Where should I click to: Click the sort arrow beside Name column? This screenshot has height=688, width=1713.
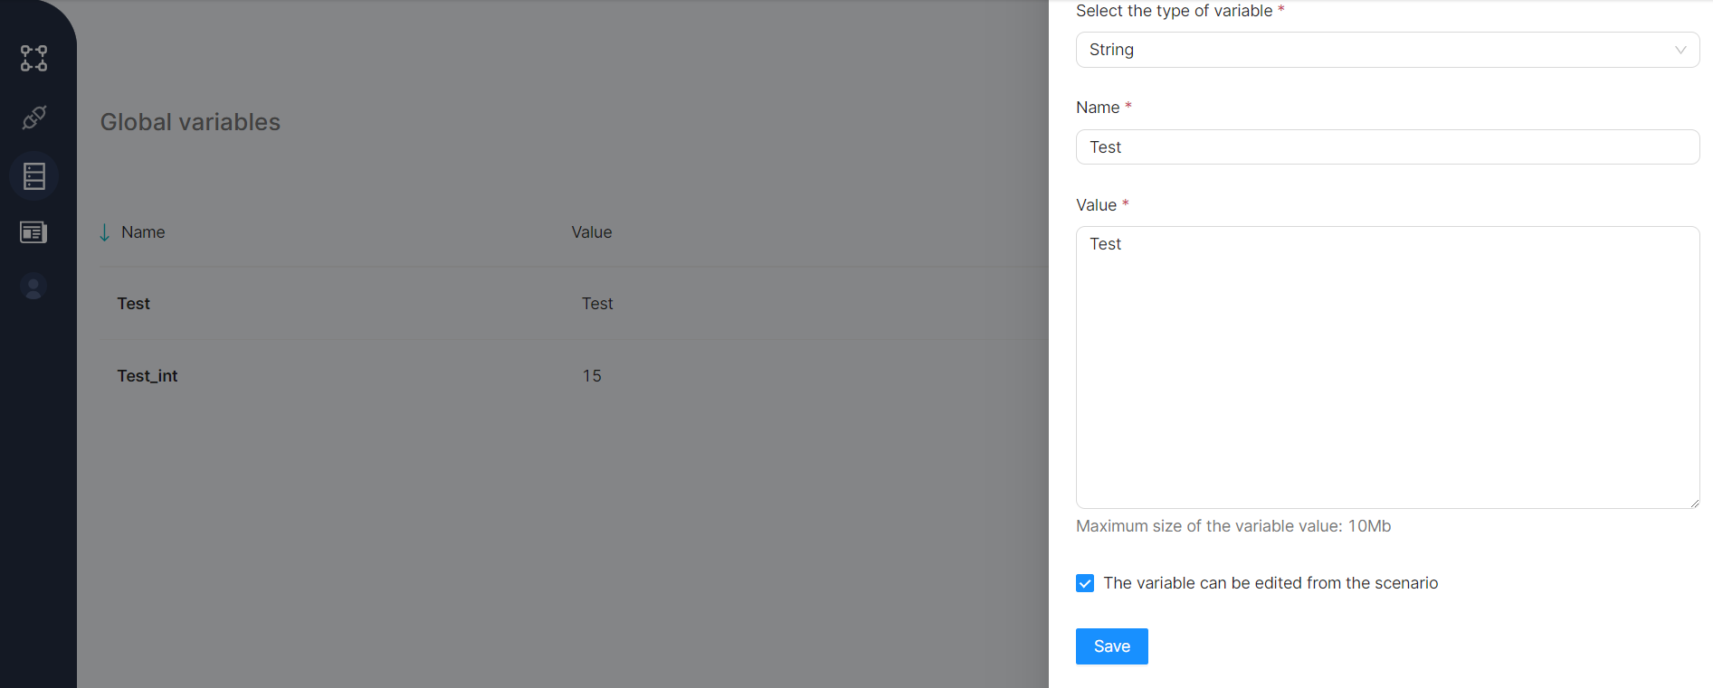click(105, 232)
